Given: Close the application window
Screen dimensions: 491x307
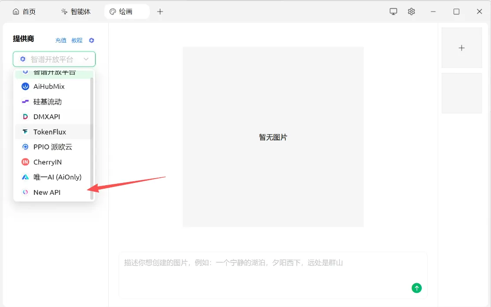Looking at the screenshot, I should 480,11.
